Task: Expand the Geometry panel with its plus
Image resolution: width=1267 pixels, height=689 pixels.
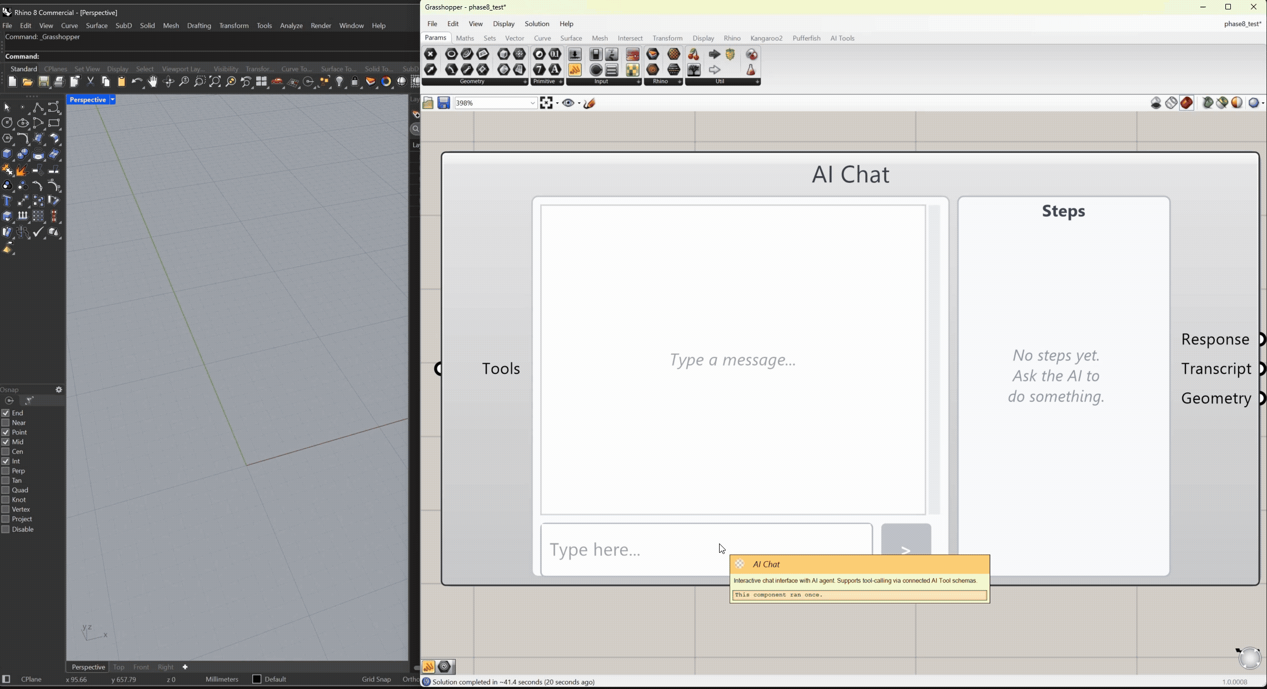Action: tap(525, 82)
